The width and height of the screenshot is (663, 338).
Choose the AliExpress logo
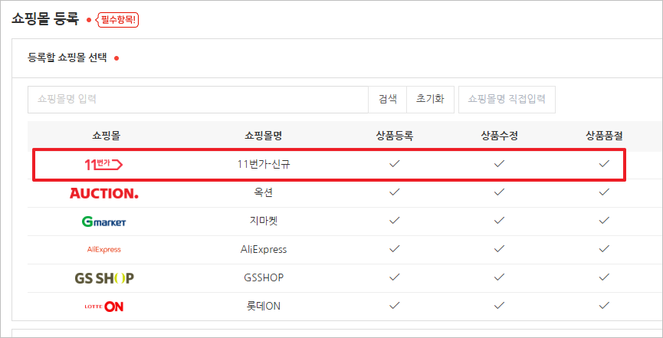click(104, 249)
